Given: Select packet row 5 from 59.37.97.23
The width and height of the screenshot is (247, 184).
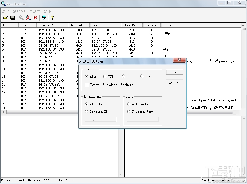Looking at the screenshot, I should point(121,45).
